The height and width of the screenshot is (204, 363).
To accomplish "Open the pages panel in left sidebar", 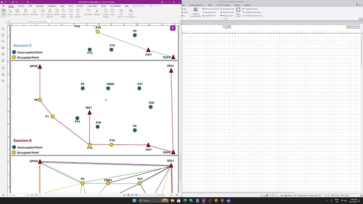I will [3, 35].
